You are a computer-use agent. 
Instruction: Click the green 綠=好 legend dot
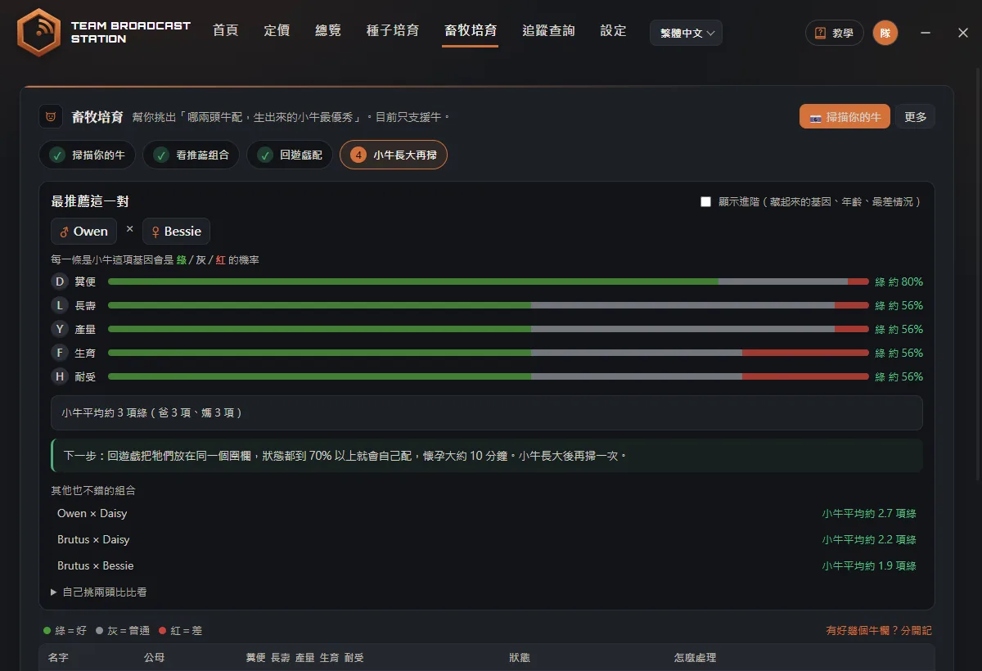click(47, 631)
